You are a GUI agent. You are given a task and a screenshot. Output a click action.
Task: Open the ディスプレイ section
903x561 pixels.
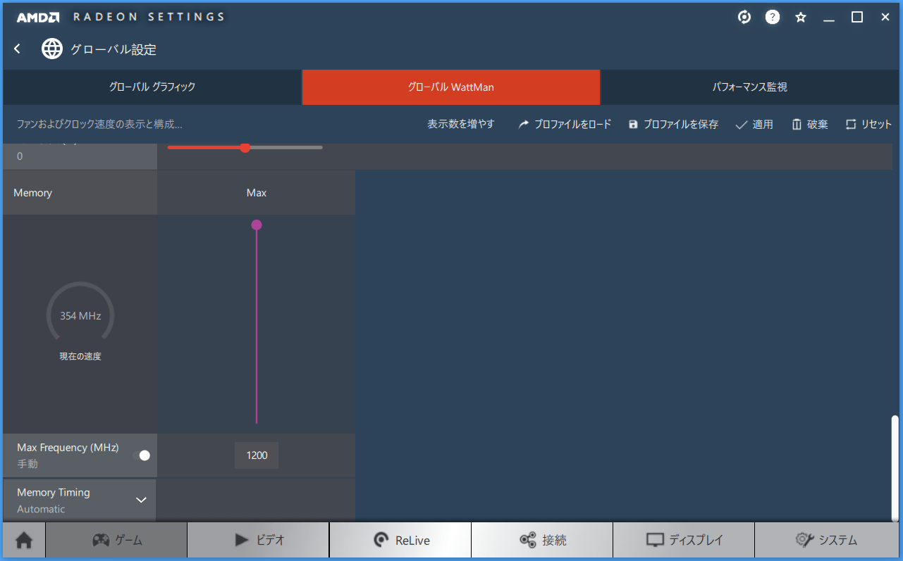point(684,540)
